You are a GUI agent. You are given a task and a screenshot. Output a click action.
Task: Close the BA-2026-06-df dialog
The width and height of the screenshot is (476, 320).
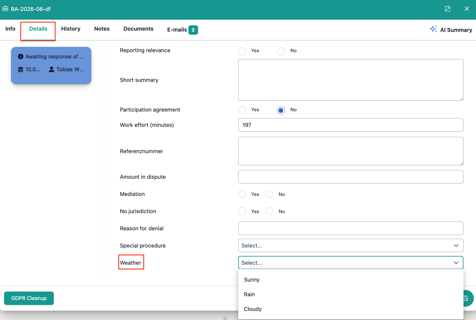pos(467,9)
